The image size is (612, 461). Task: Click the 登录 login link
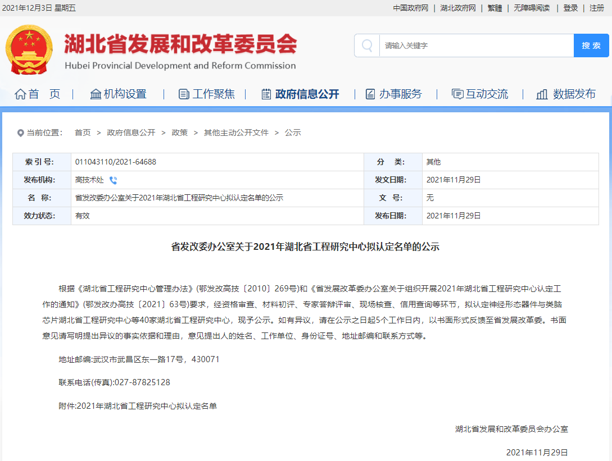coord(570,8)
